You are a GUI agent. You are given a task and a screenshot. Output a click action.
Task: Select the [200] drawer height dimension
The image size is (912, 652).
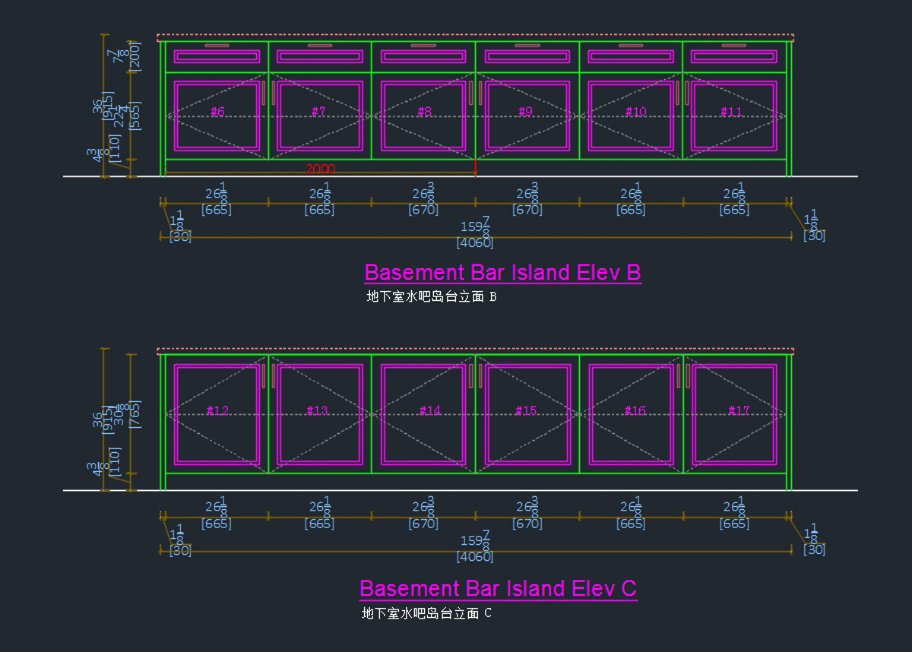(135, 55)
